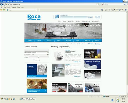This screenshot has height=103, width=128.
Task: Click the Moja aktówka briefcase icon
Action: point(57,17)
